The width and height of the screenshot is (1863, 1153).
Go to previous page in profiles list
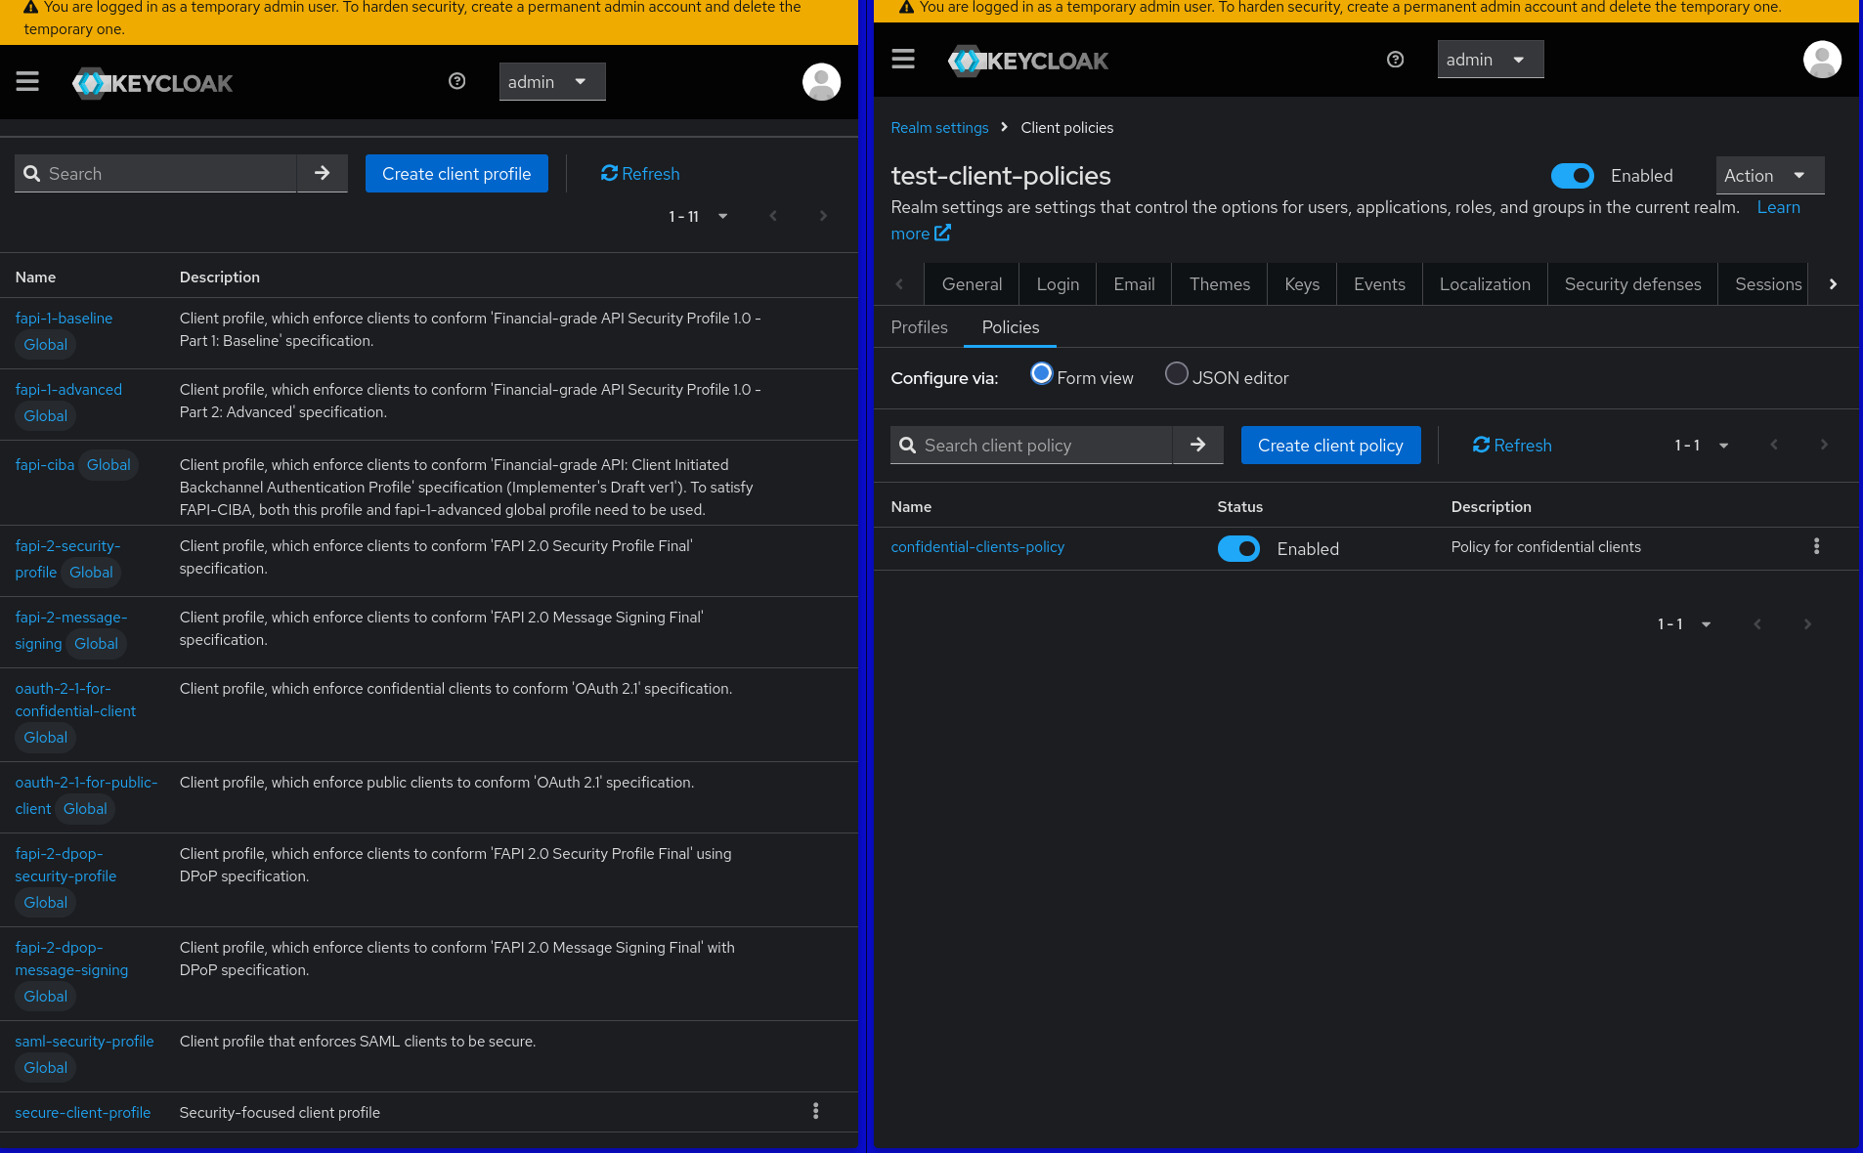tap(773, 216)
